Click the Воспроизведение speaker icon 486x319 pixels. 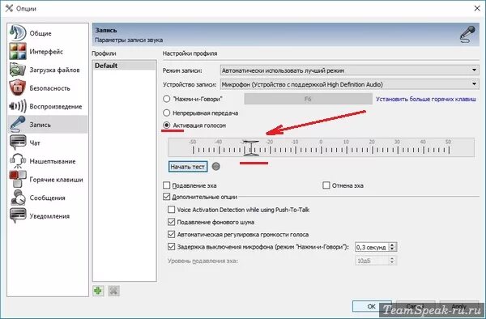point(18,106)
